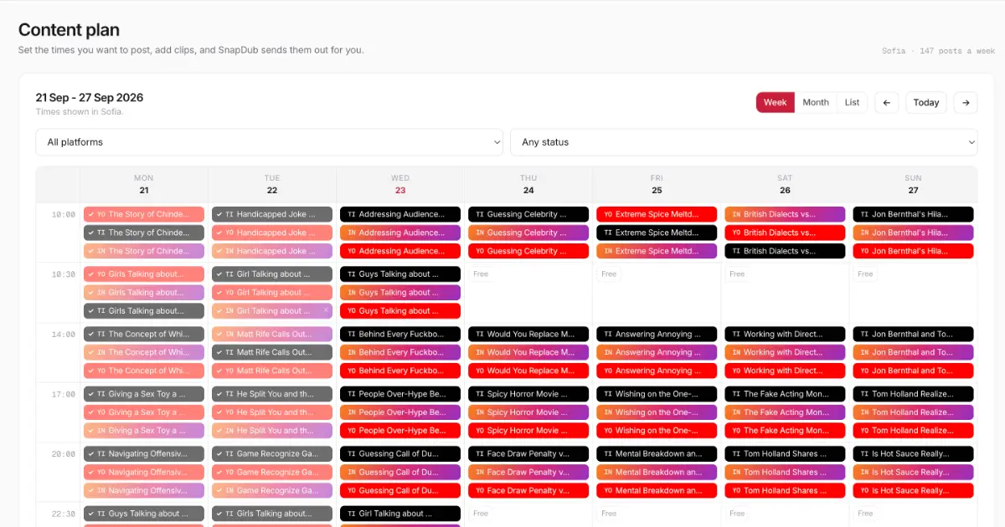Open IN Guessing Celebrity post
1005x527 pixels.
[x=528, y=233]
